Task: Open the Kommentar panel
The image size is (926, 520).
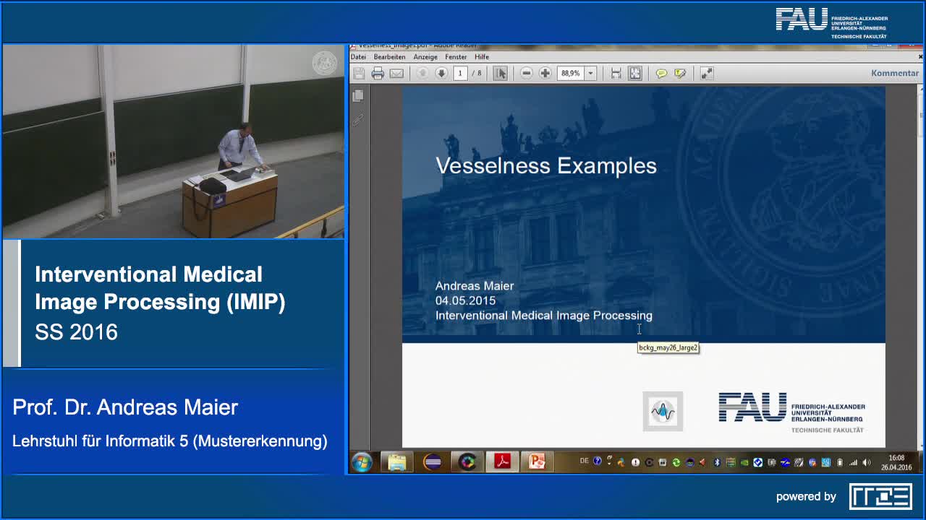Action: pos(894,73)
